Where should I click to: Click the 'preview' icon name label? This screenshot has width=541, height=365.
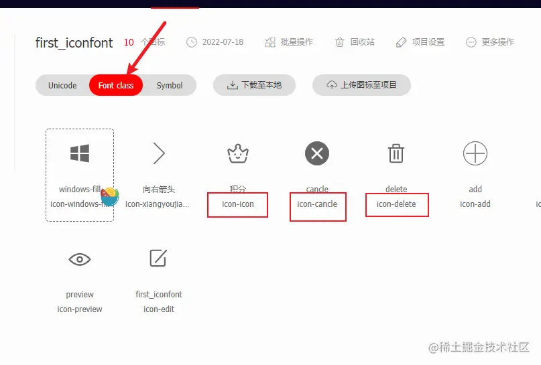click(x=80, y=295)
